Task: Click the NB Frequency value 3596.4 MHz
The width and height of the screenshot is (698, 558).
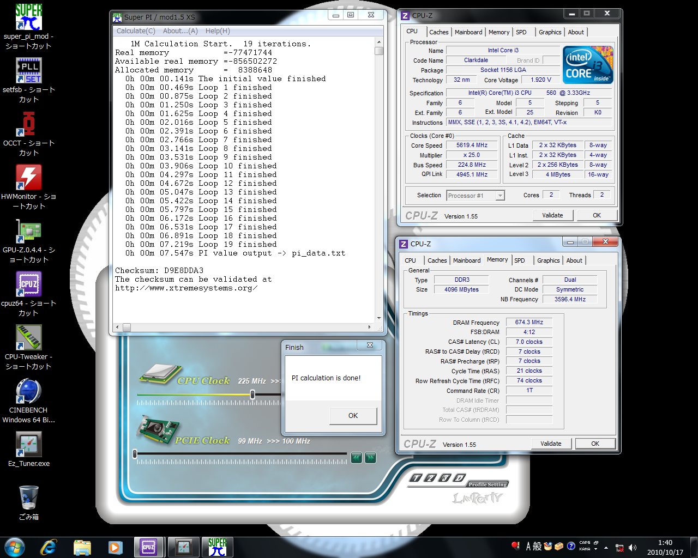Action: coord(570,300)
